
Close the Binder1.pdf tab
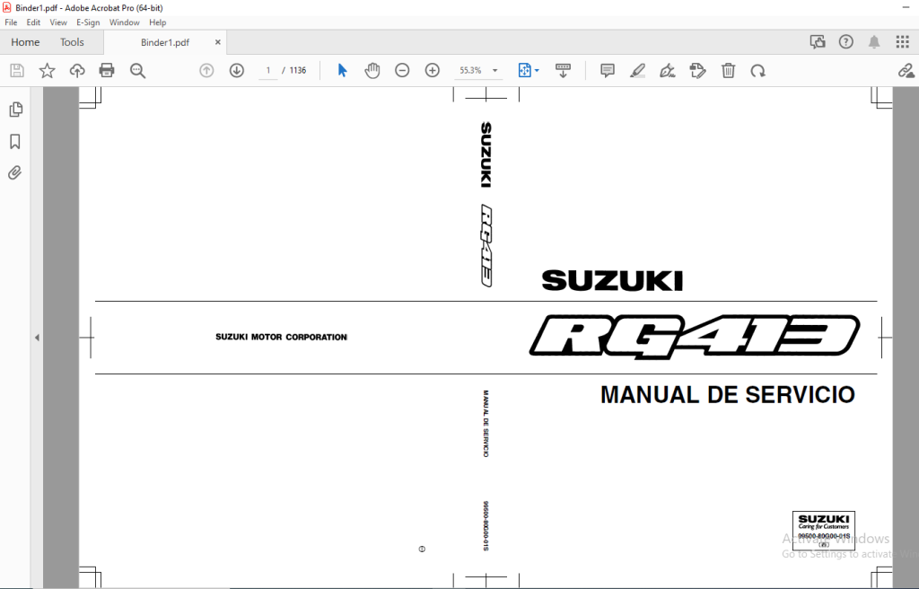pyautogui.click(x=218, y=42)
